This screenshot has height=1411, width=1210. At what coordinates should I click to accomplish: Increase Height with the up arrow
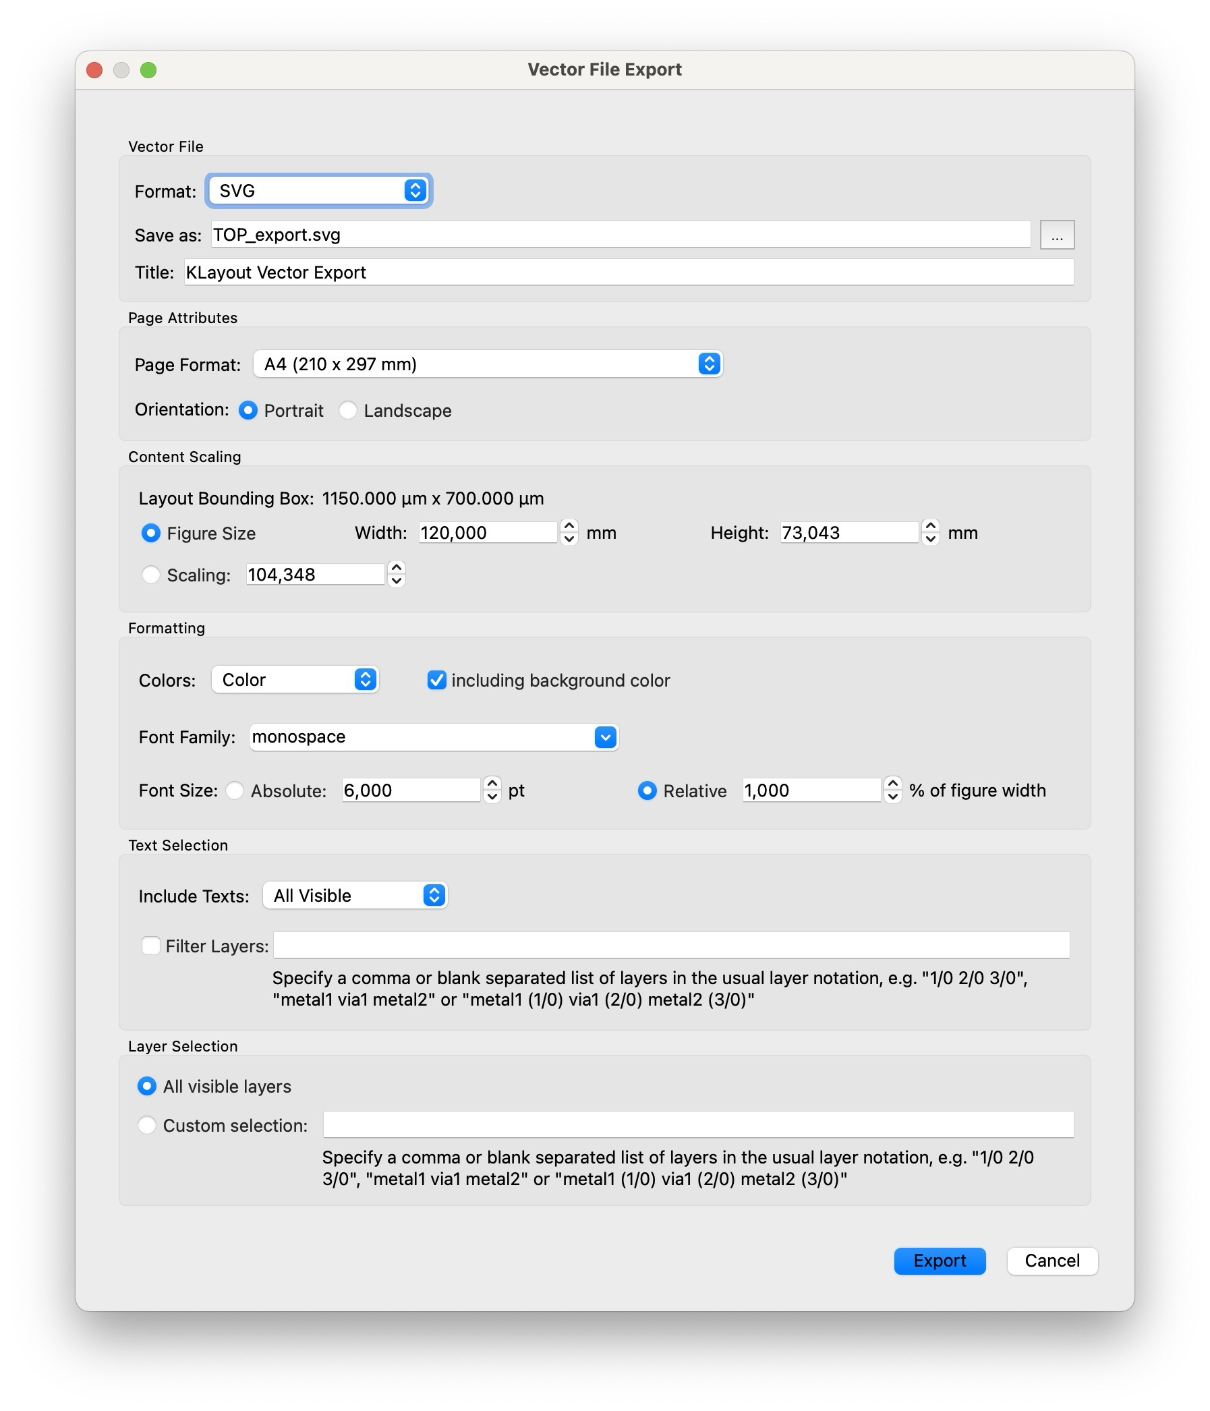931,526
